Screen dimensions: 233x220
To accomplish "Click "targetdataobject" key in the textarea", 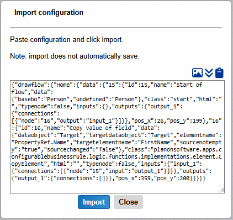I will click(x=115, y=135).
